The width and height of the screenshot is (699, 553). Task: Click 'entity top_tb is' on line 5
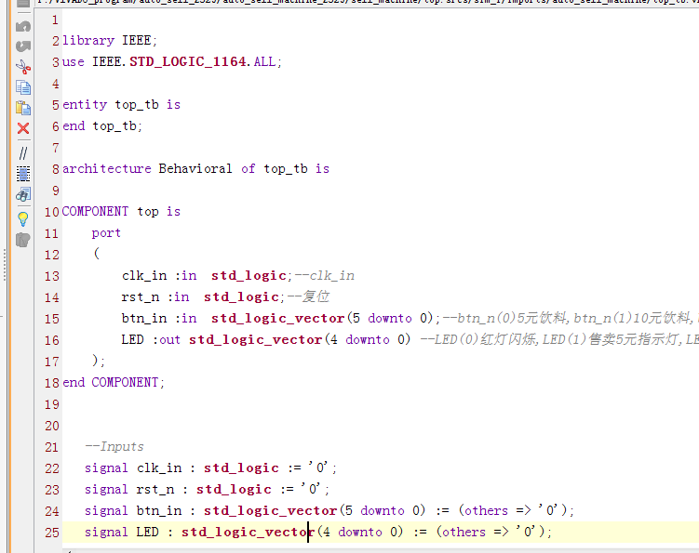pos(121,105)
